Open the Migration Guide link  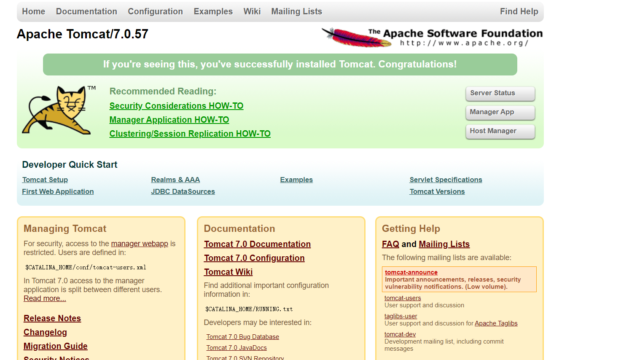pyautogui.click(x=56, y=346)
